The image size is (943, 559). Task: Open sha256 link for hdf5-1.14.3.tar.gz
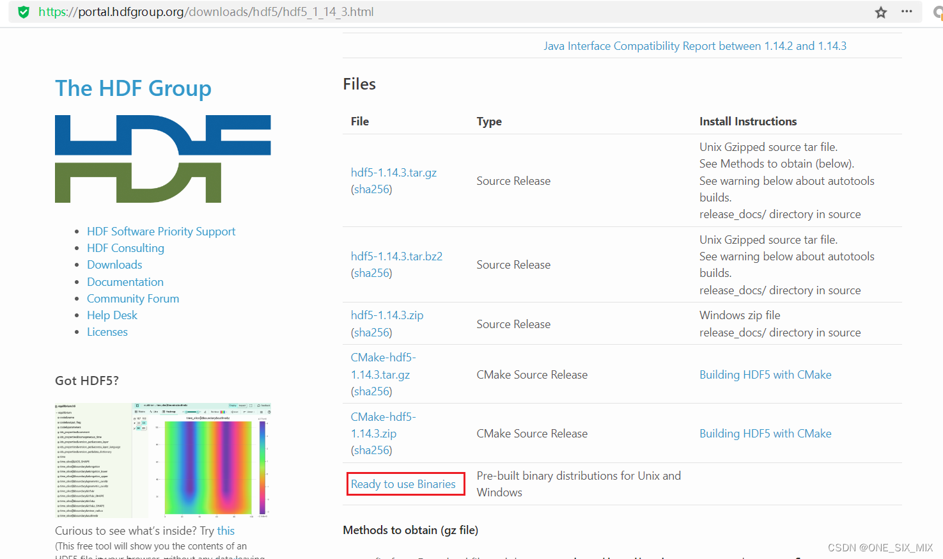371,189
